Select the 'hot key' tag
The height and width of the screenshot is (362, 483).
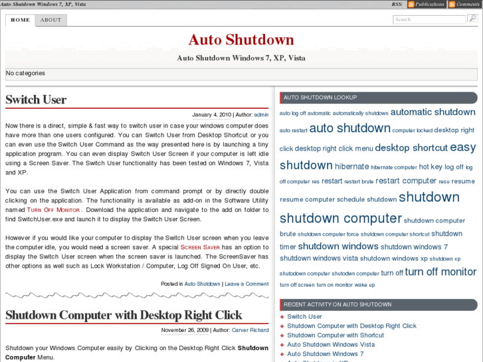point(431,167)
